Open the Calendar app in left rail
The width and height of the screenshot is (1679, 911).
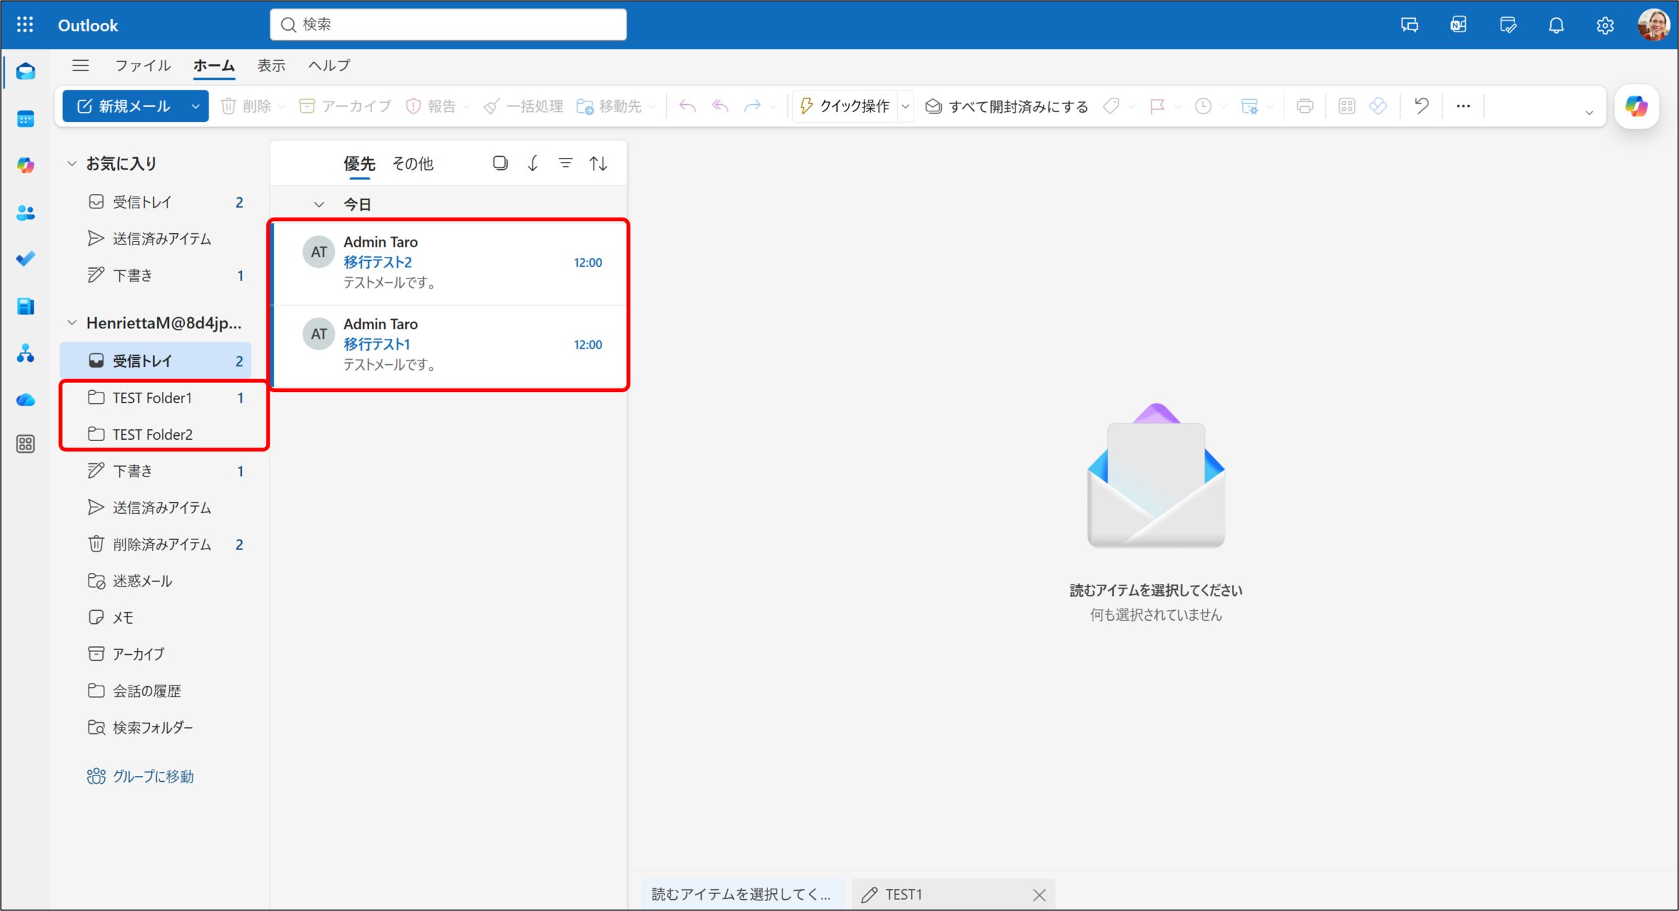[26, 119]
